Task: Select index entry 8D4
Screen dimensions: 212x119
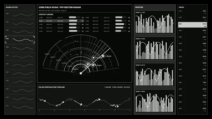Action: pyautogui.click(x=192, y=64)
